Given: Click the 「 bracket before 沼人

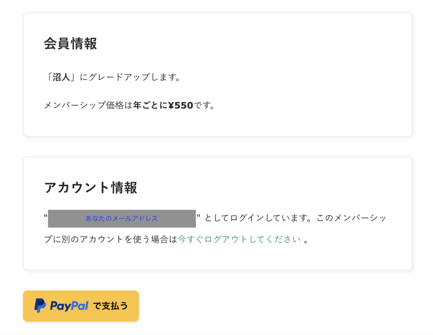Looking at the screenshot, I should click(49, 78).
